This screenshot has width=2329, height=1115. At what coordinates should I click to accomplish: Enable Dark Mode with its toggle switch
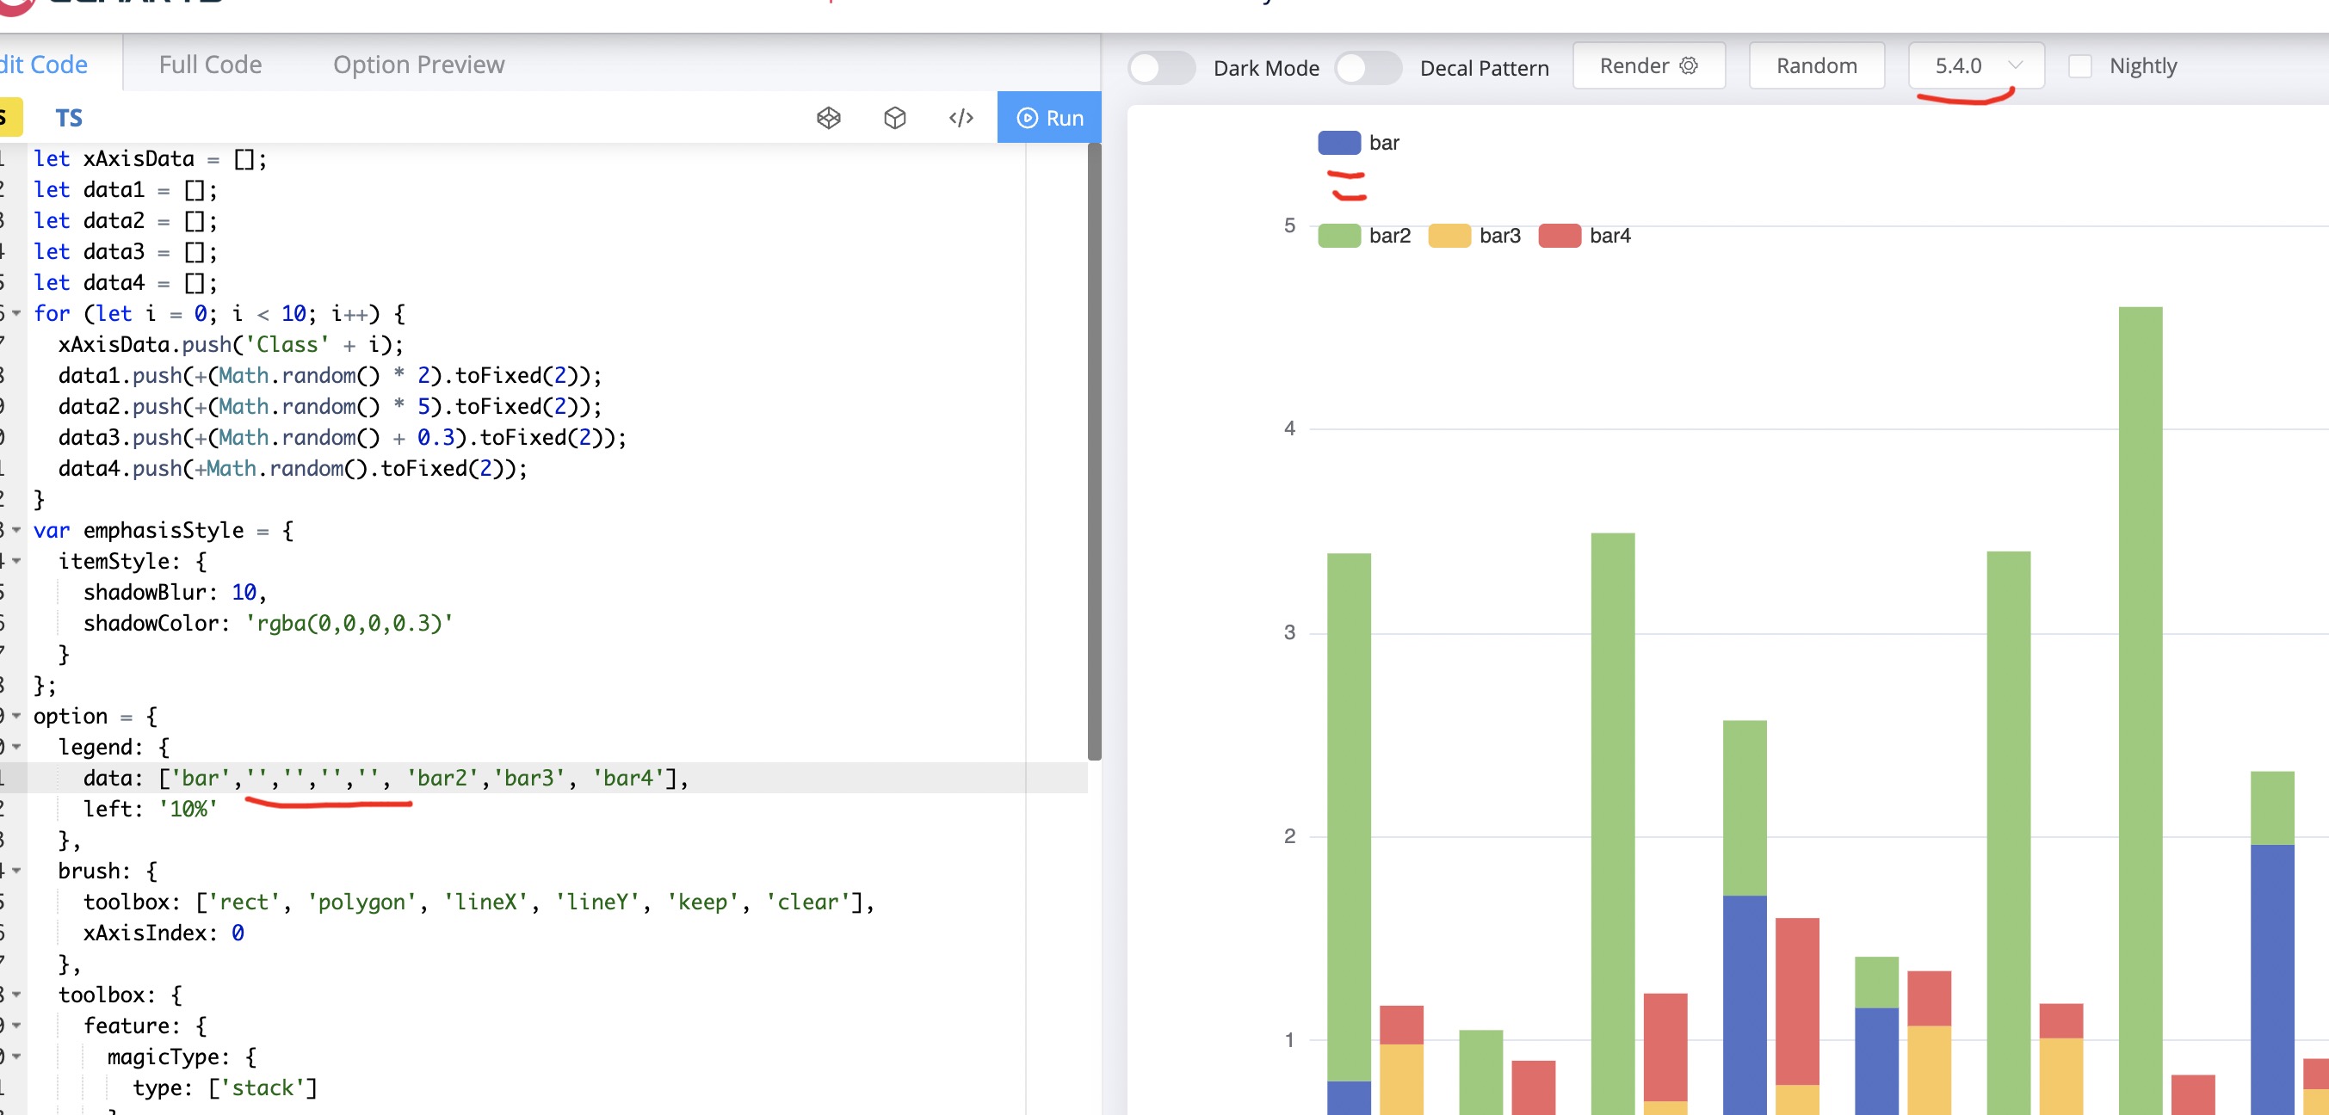click(x=1161, y=67)
